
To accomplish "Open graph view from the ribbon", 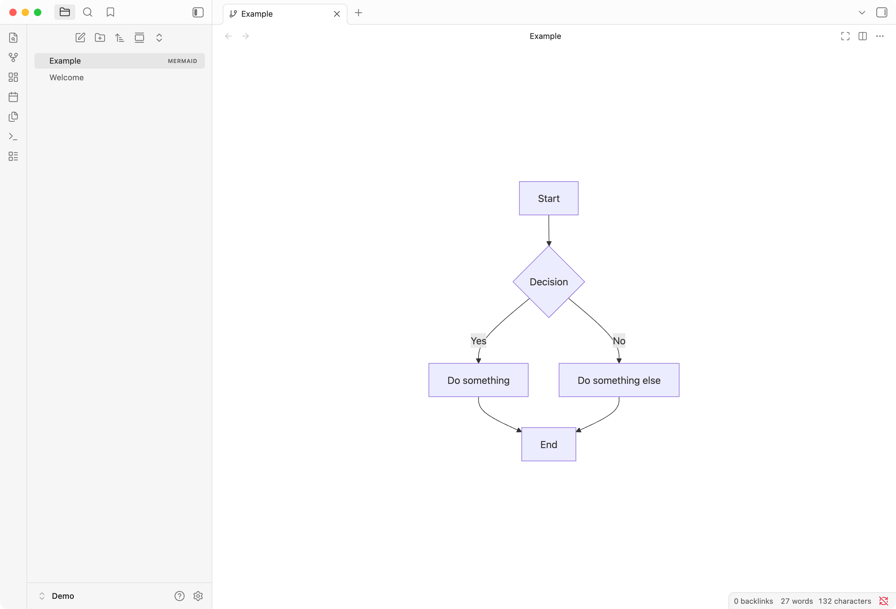I will tap(13, 57).
